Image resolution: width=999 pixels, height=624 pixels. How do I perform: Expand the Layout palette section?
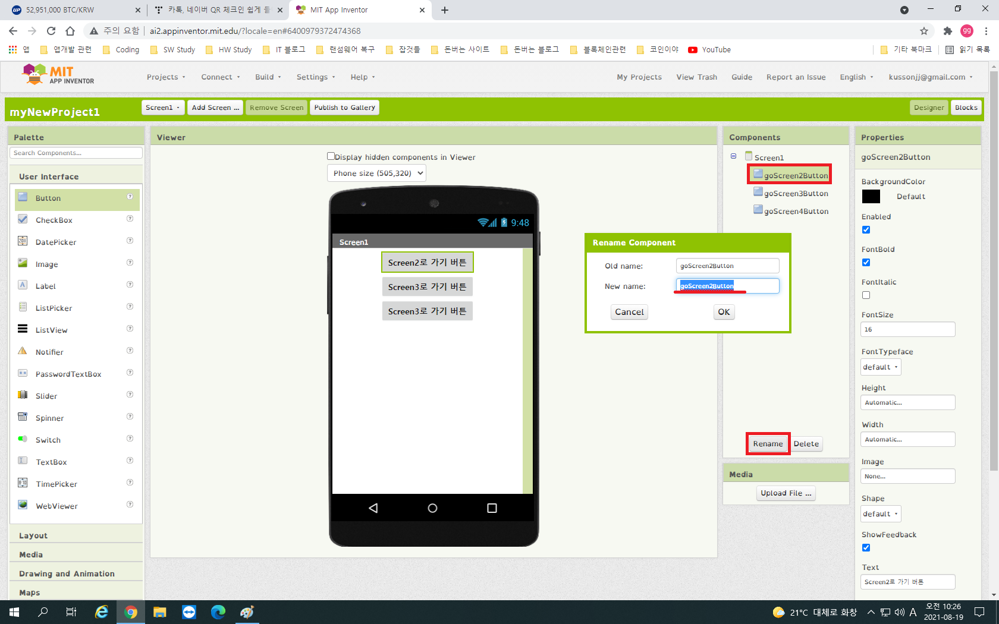[x=76, y=535]
